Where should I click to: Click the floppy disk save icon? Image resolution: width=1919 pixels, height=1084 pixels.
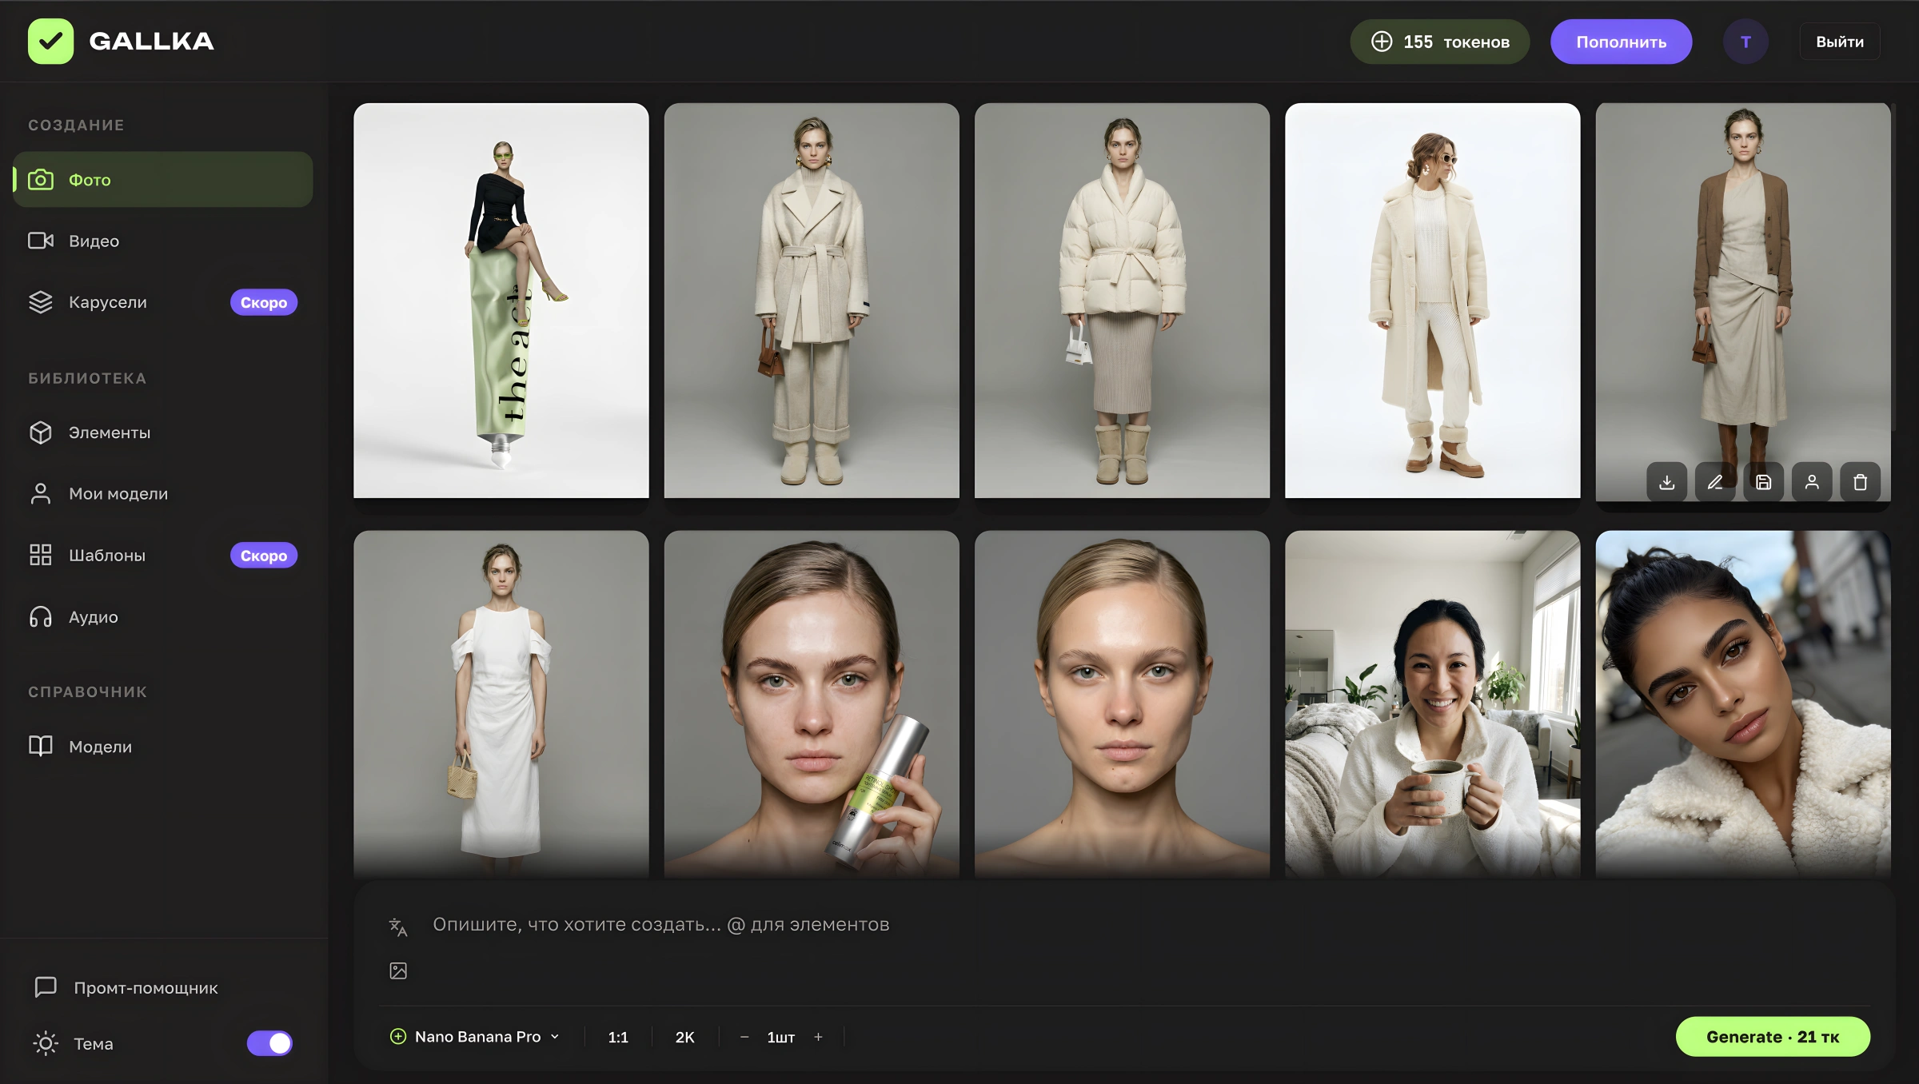pos(1763,482)
